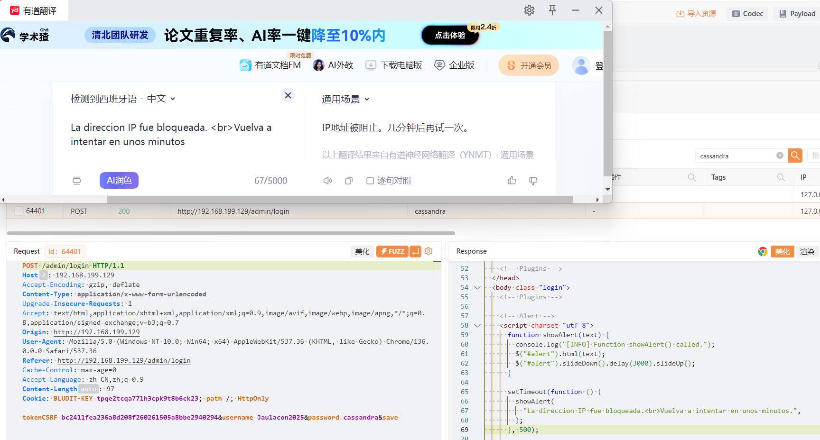
Task: Click the auto tag next to Content-Length
Action: coord(88,389)
